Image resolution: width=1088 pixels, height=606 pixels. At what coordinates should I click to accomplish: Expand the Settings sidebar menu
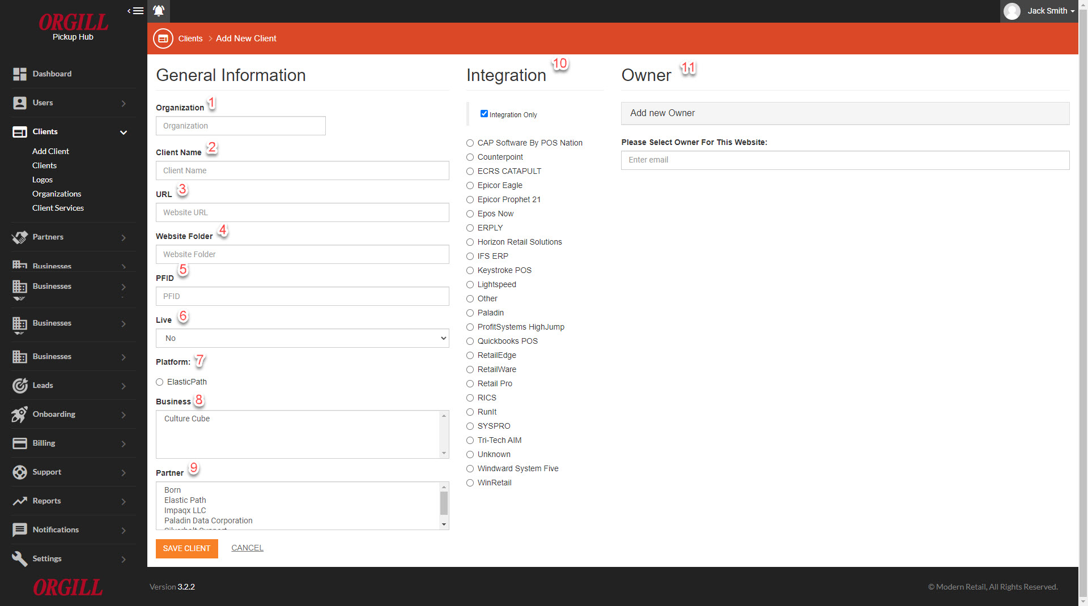point(124,559)
